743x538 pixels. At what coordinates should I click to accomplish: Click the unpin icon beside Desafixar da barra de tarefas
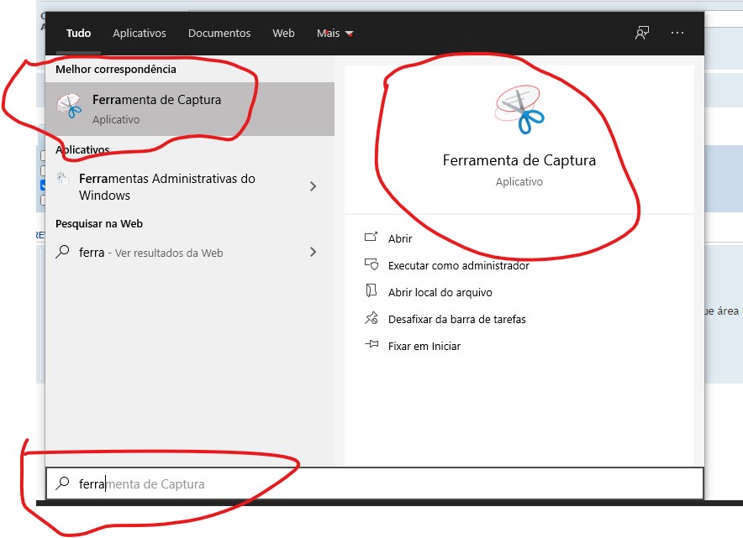pos(371,317)
